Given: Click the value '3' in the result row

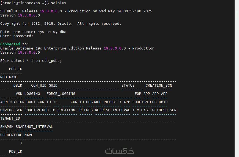Looking at the screenshot, I should click(x=21, y=143).
